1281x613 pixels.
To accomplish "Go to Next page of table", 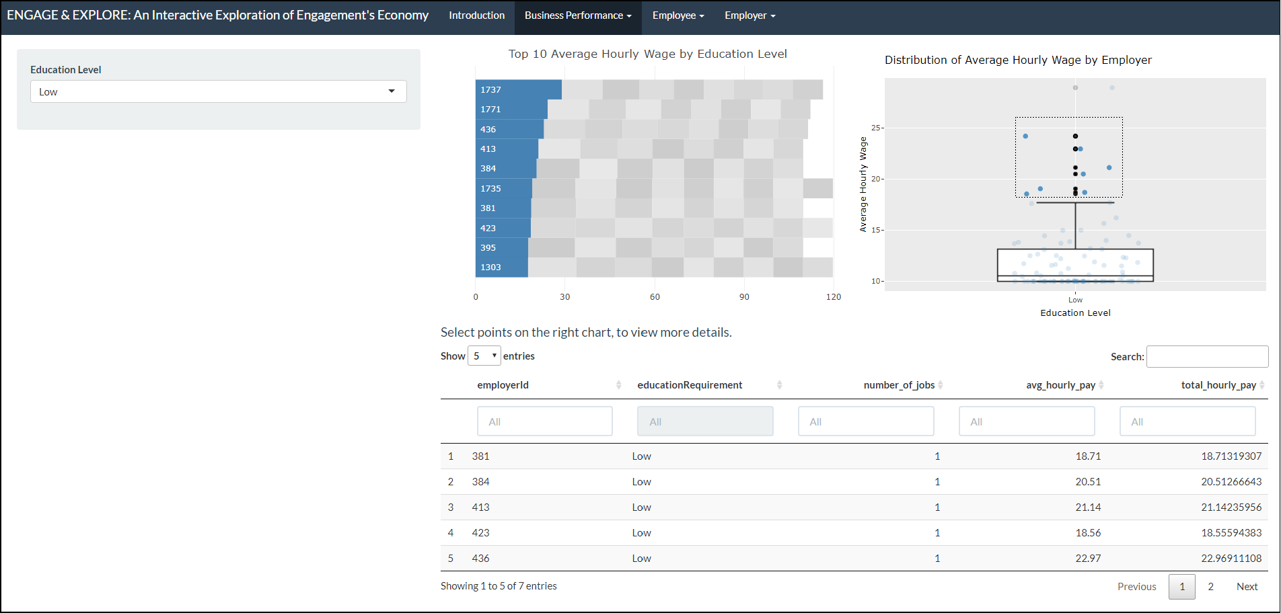I will (x=1246, y=587).
